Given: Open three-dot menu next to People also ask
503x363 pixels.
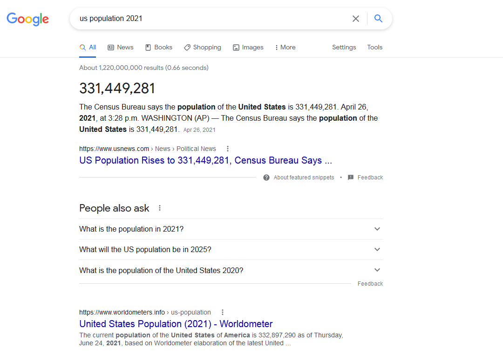Looking at the screenshot, I should pos(160,208).
